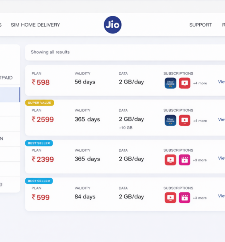Click JioTV icon on ₹599 plan
This screenshot has height=242, width=225.
pyautogui.click(x=170, y=198)
